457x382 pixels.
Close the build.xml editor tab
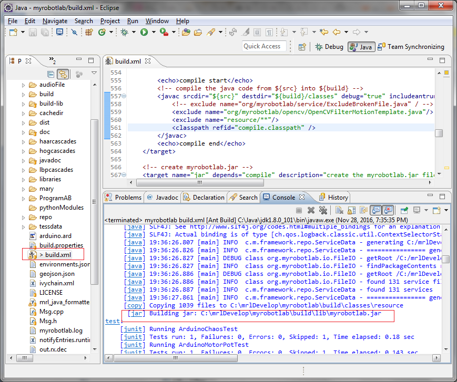point(148,61)
